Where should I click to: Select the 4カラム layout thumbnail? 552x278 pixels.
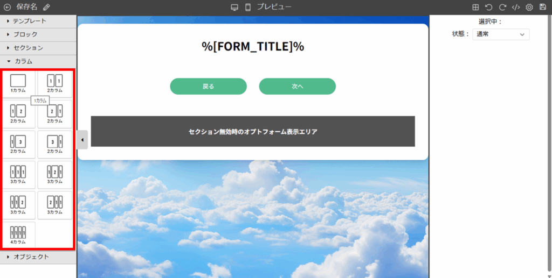(18, 235)
